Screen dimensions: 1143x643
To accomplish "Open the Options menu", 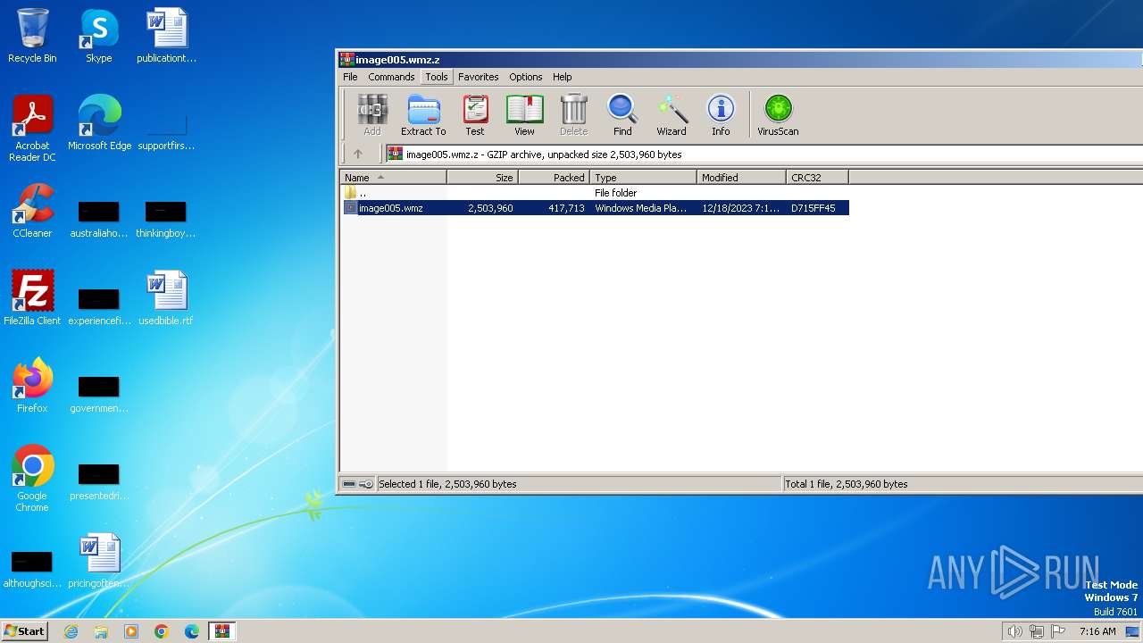I will pos(526,77).
